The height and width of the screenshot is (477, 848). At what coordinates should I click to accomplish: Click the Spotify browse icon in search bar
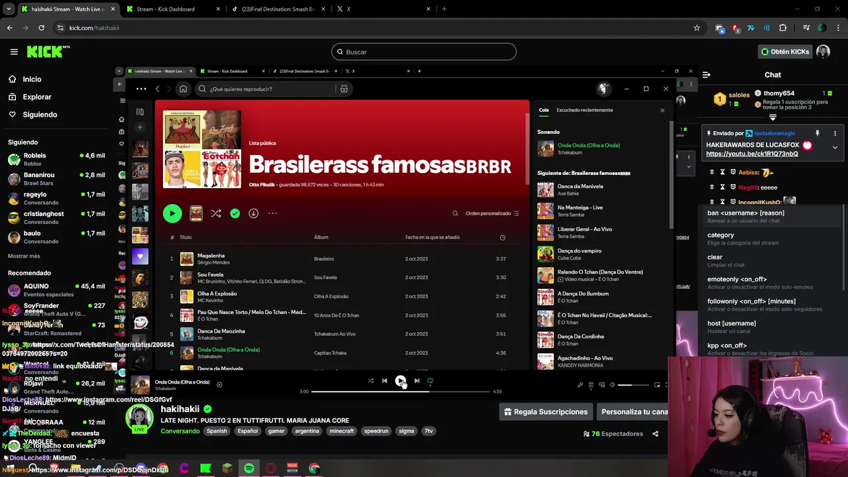click(344, 89)
